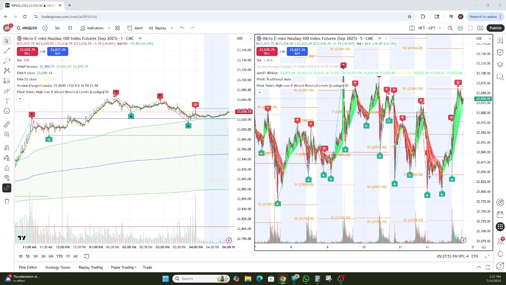The image size is (506, 285).
Task: Click SELL 23,035.75 on the right chart
Action: (x=267, y=51)
